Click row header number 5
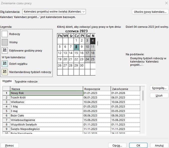The image size is (169, 148). [7, 111]
